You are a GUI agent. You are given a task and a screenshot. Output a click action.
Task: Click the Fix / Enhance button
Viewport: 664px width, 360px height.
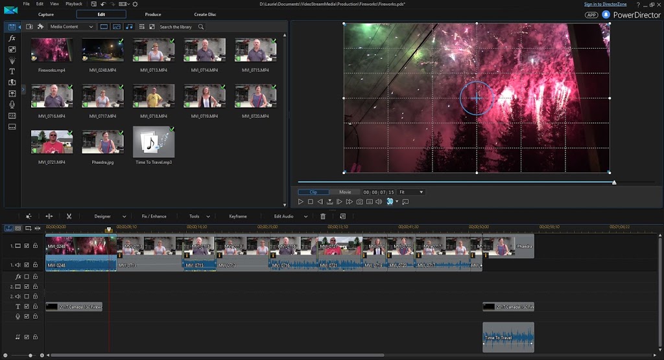point(154,216)
